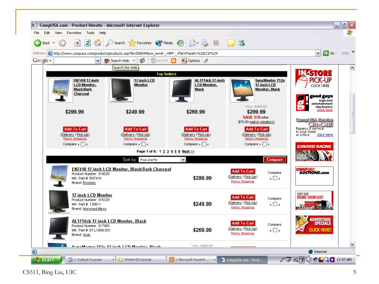The height and width of the screenshot is (284, 379).
Task: Open the Envision brand link
Action: coord(89,183)
